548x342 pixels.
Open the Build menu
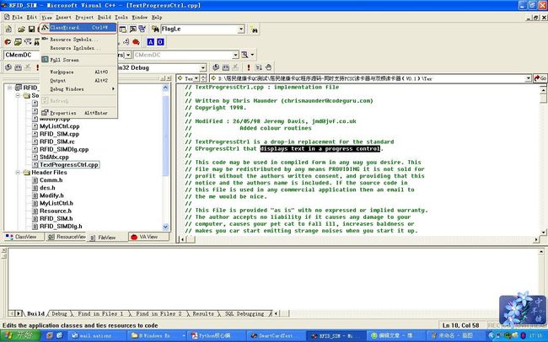tap(105, 17)
